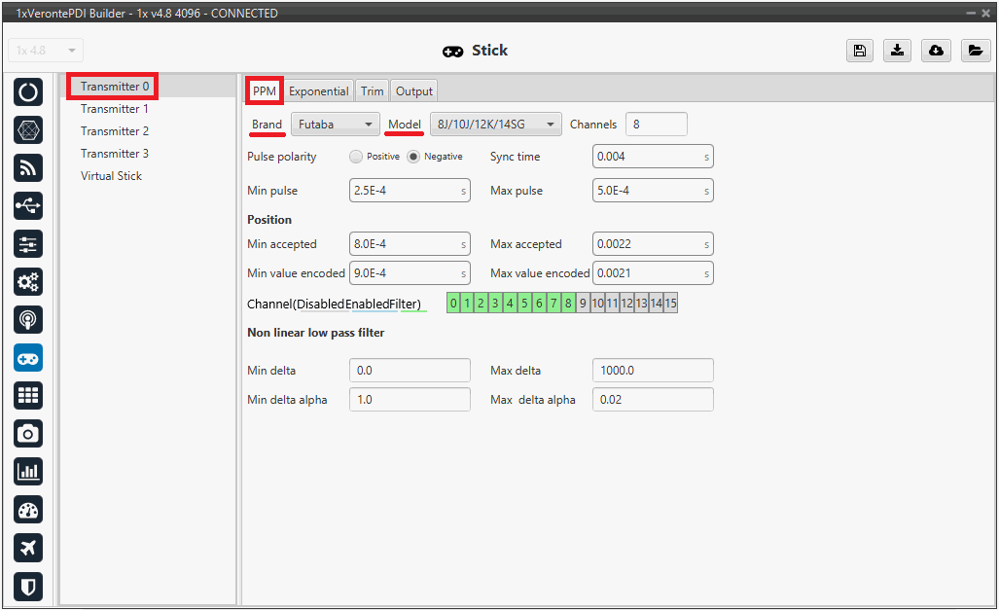
Task: Click the cloud download icon
Action: pos(936,51)
